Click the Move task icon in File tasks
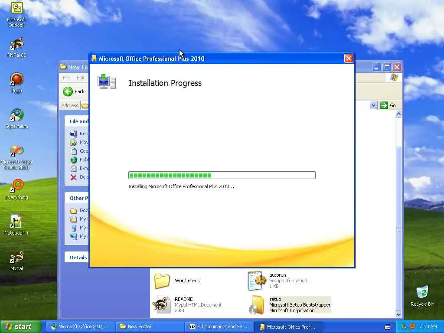Screen dimensions: 444x333 coord(74,142)
